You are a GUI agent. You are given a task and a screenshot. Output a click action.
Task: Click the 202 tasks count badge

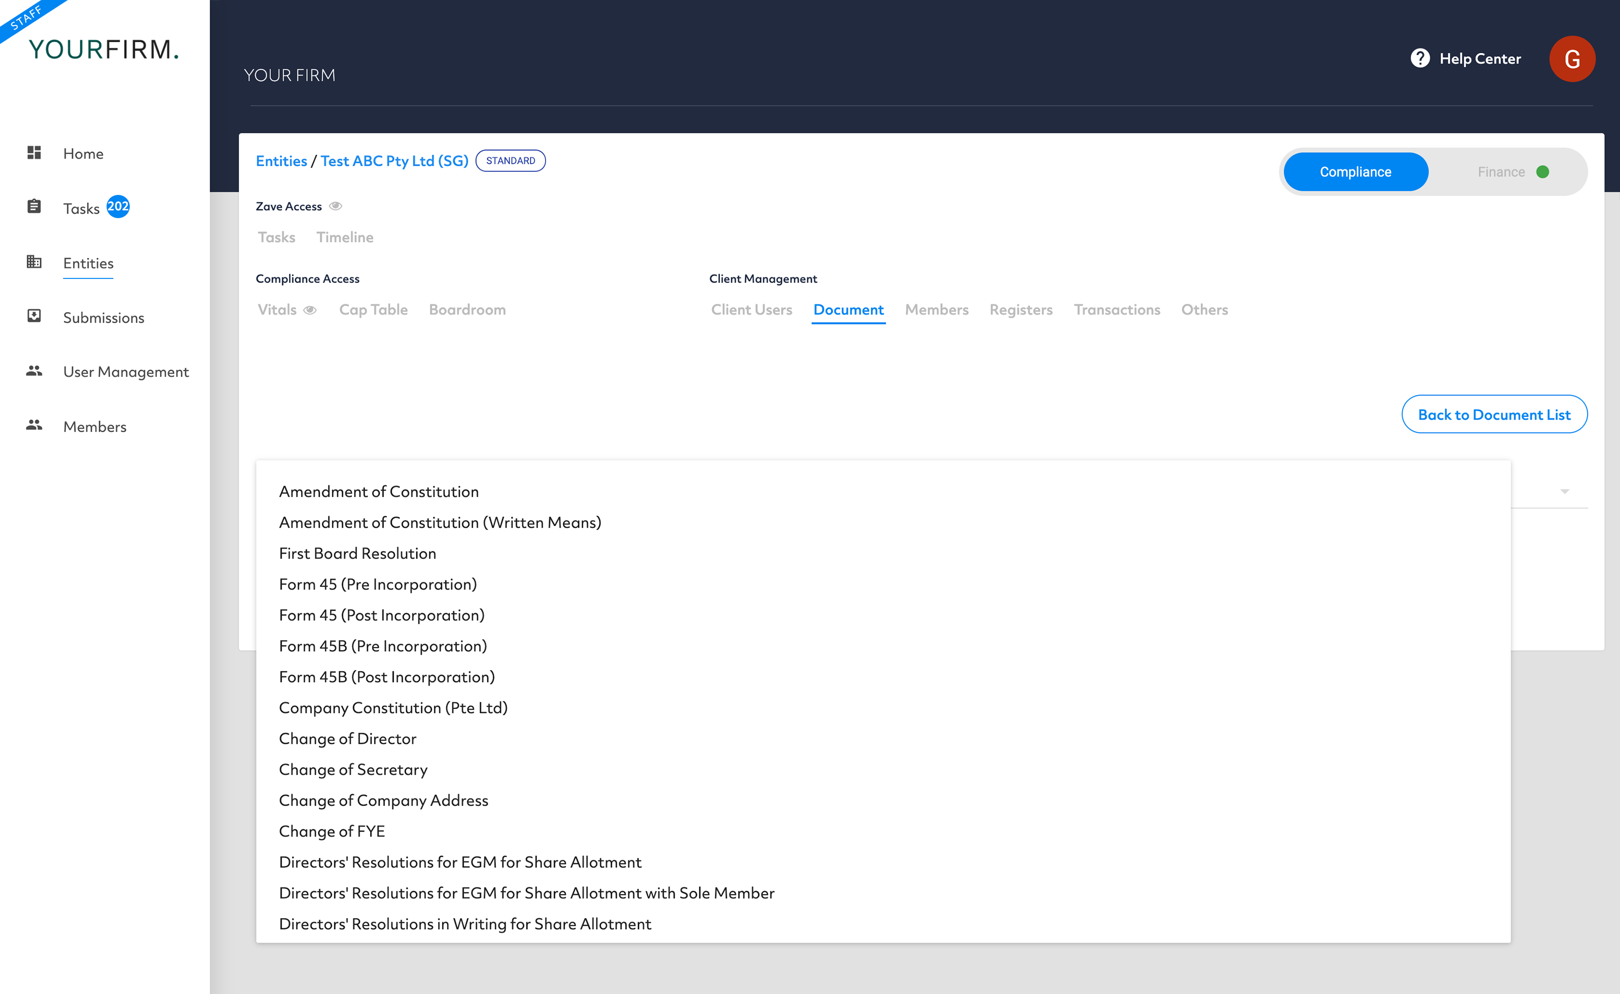pyautogui.click(x=118, y=207)
